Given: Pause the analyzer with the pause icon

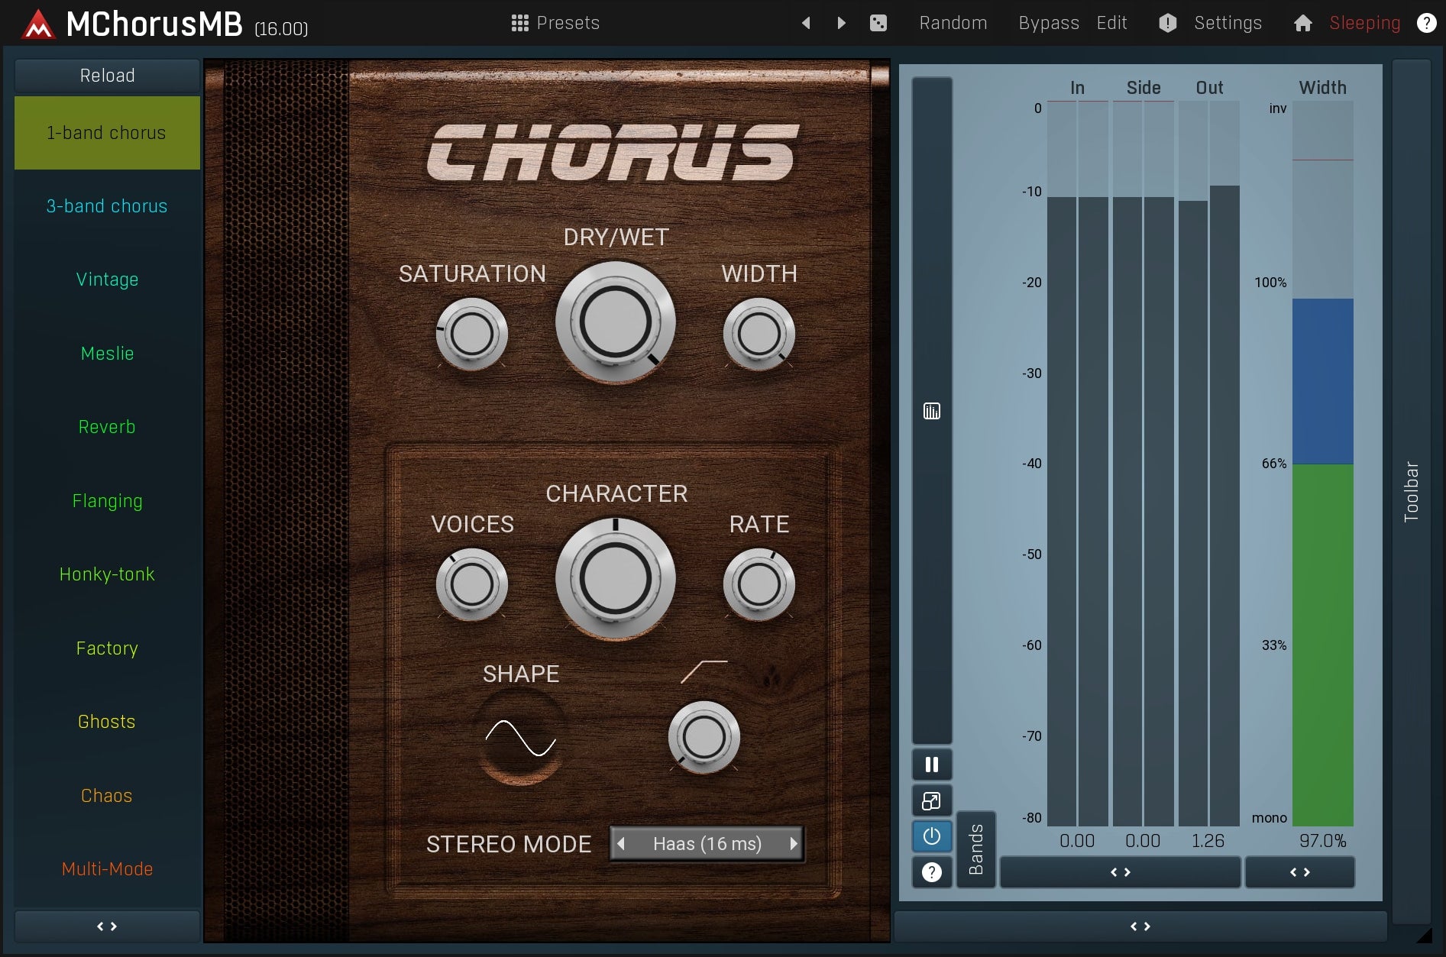Looking at the screenshot, I should [931, 764].
